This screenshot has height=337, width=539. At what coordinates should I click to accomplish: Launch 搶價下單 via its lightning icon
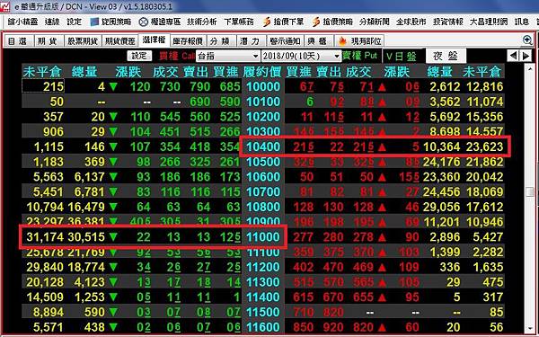pyautogui.click(x=267, y=22)
